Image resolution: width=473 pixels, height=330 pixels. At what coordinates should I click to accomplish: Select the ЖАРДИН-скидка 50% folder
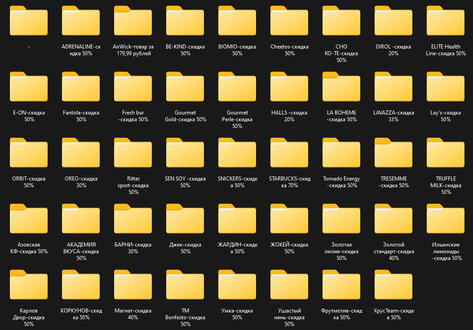[237, 219]
